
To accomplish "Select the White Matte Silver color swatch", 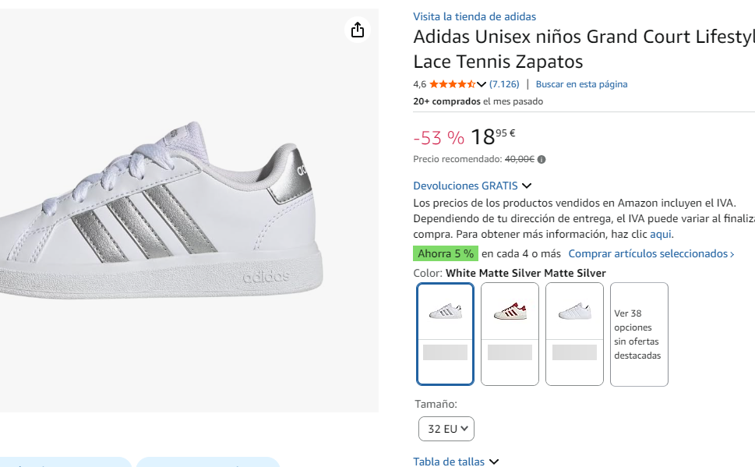I will click(446, 334).
